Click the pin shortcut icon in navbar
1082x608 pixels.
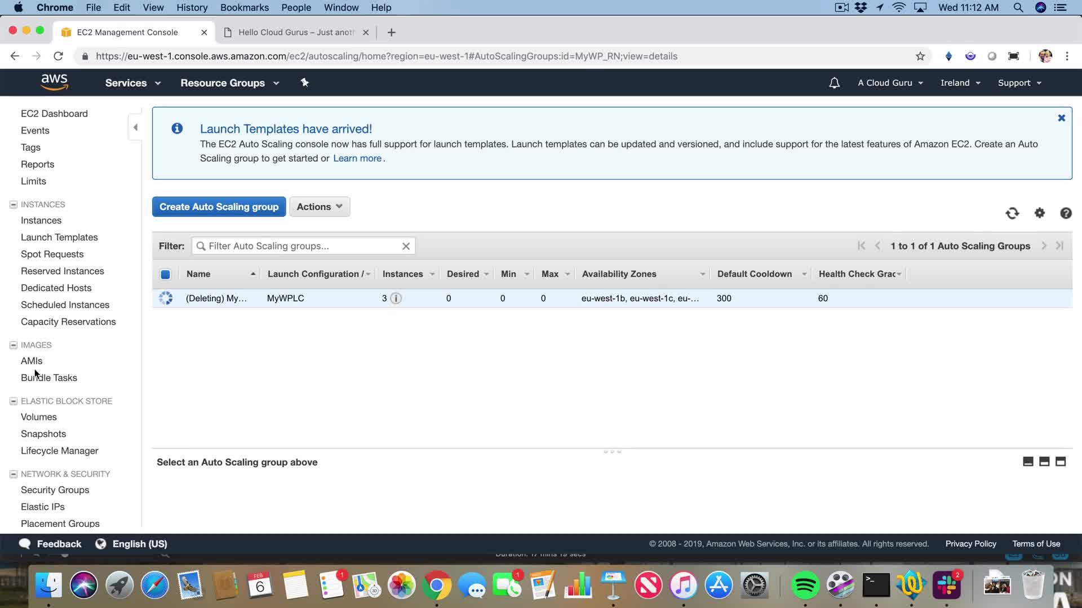(x=304, y=83)
